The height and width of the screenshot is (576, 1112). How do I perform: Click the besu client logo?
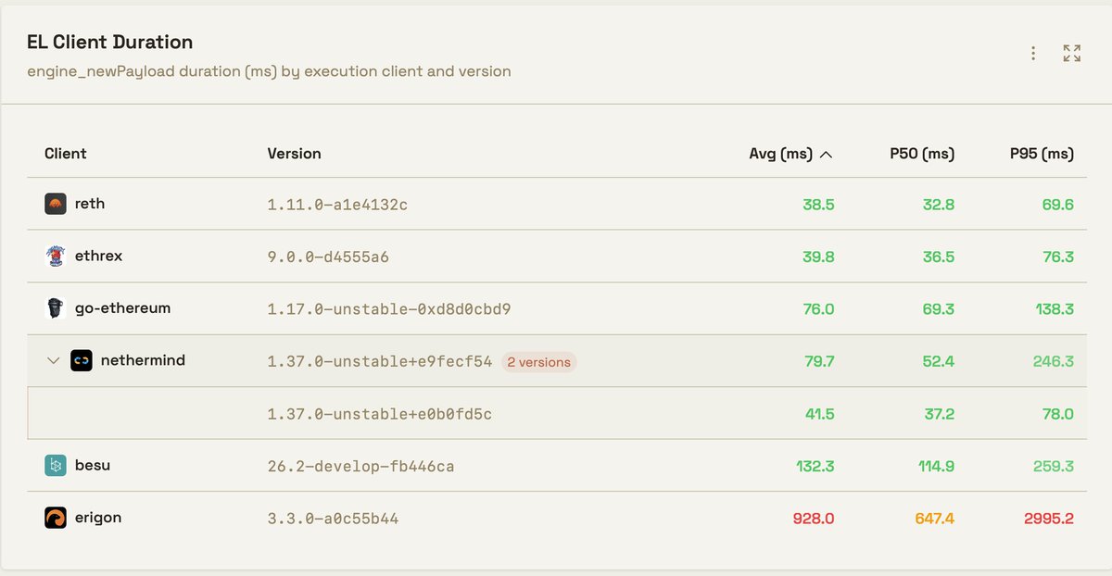tap(56, 465)
